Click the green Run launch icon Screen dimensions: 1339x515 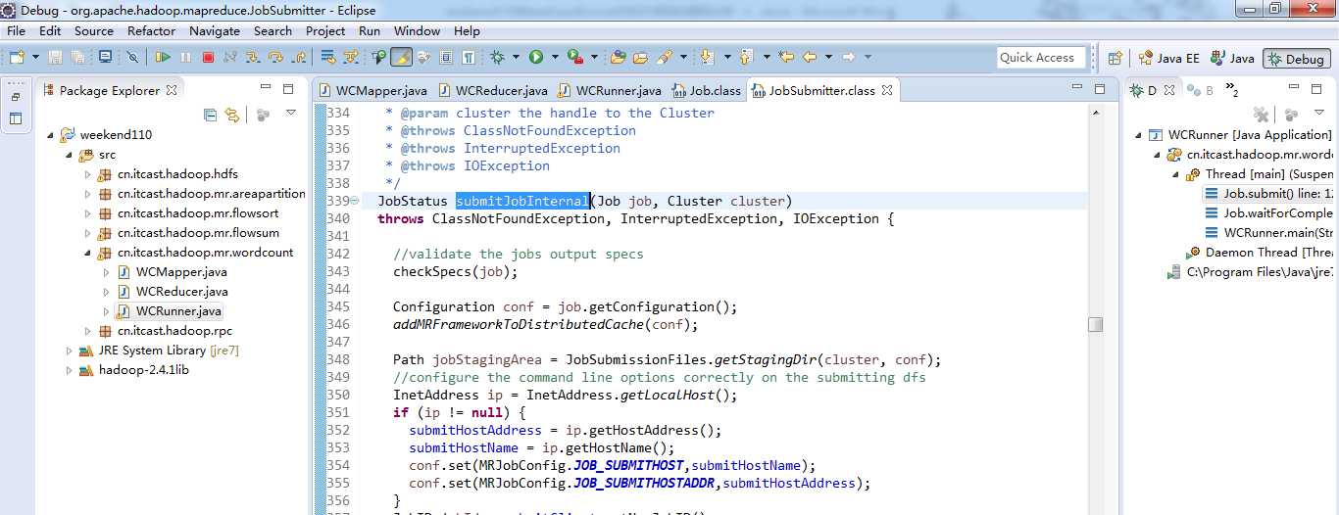[x=536, y=57]
